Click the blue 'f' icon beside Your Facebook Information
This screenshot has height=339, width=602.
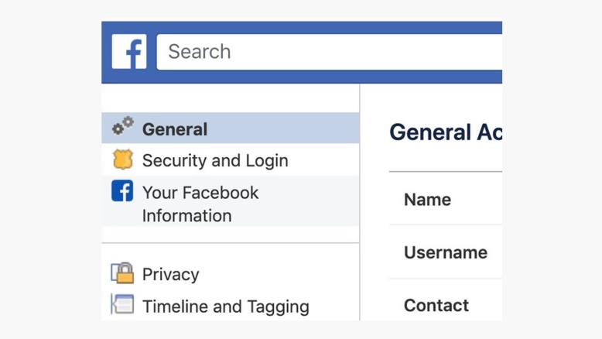[122, 191]
